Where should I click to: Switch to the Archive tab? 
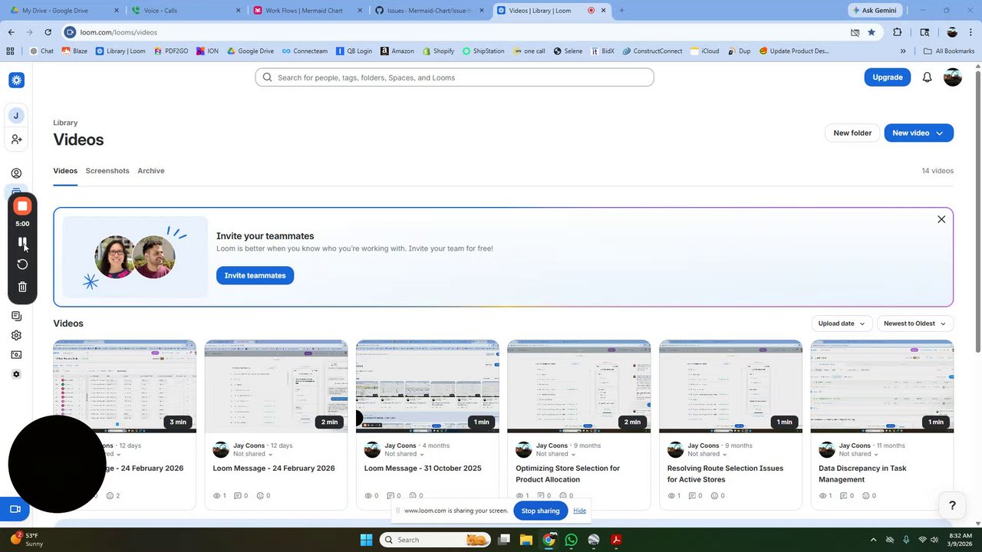[151, 171]
